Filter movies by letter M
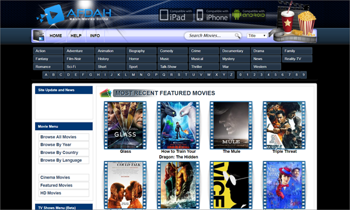The height and width of the screenshot is (210, 350). pos(133,75)
